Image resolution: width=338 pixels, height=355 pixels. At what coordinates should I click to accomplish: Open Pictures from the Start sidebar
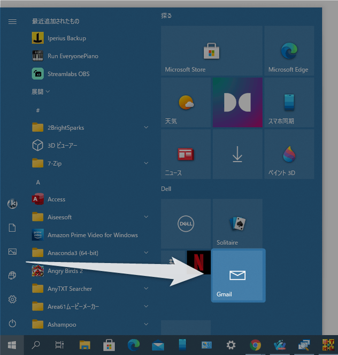(x=12, y=251)
